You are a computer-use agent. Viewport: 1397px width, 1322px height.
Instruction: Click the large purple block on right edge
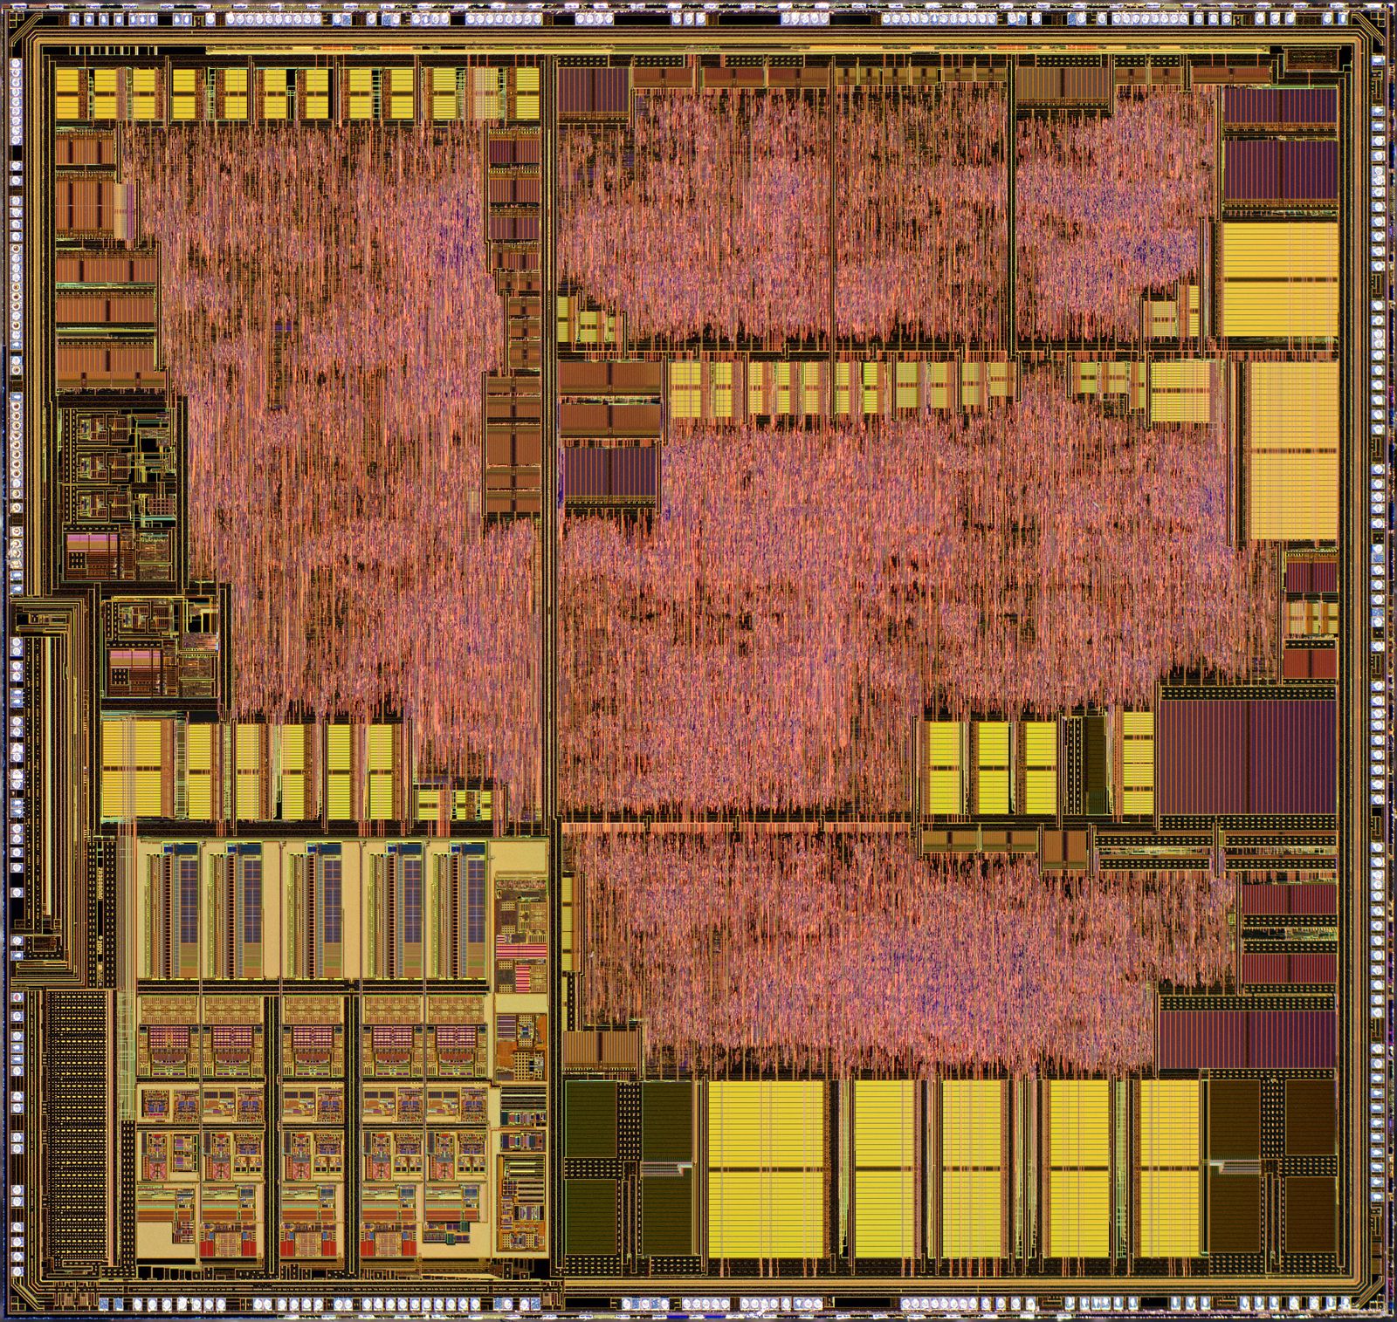click(1246, 750)
